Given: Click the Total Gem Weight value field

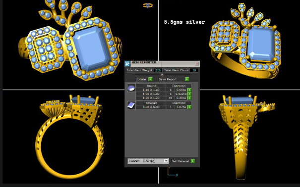Looking at the screenshot, I should tap(158, 70).
